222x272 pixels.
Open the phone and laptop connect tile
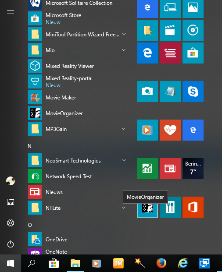pyautogui.click(x=170, y=8)
